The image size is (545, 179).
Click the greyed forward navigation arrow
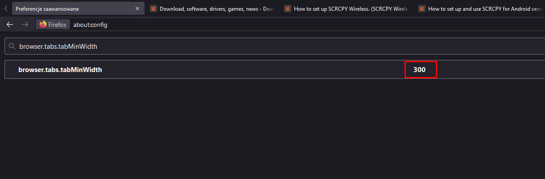tap(25, 25)
